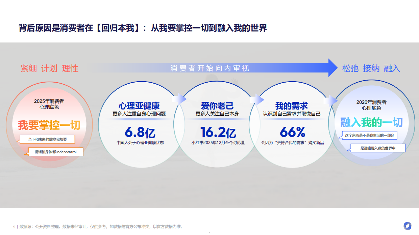
Task: Click the subtitle 更多人注重自身心理问题
Action: (139, 114)
